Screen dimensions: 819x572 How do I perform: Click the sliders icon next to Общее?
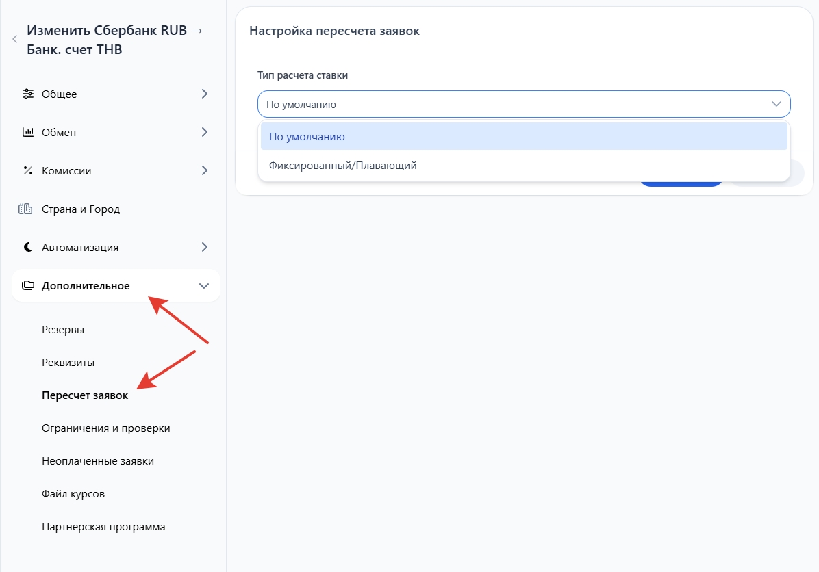(x=28, y=94)
